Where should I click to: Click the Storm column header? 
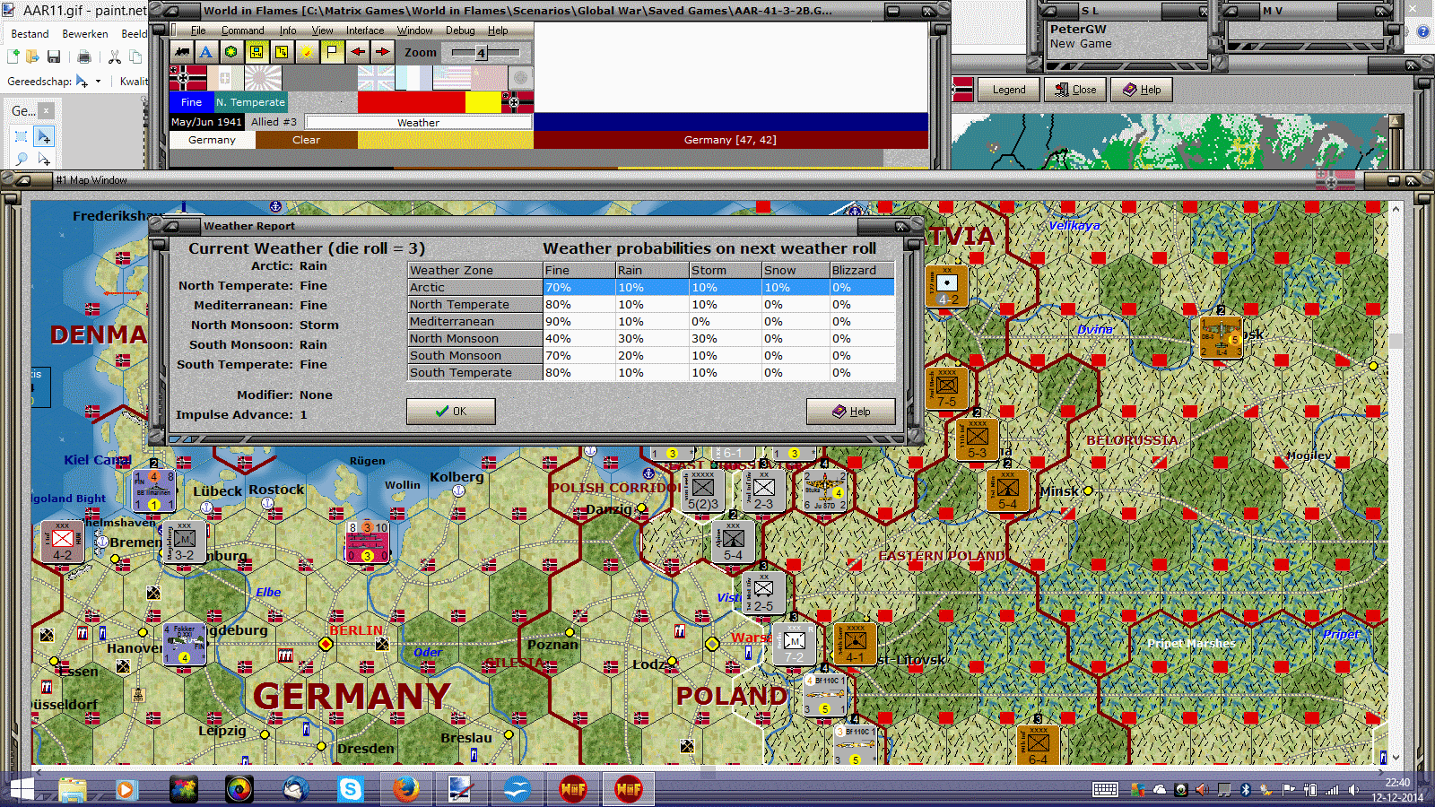[725, 270]
